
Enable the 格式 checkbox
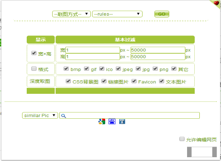pyautogui.click(x=34, y=68)
